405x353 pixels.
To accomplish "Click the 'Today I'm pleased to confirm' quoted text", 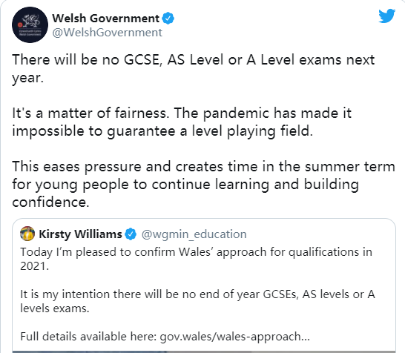I will [197, 259].
